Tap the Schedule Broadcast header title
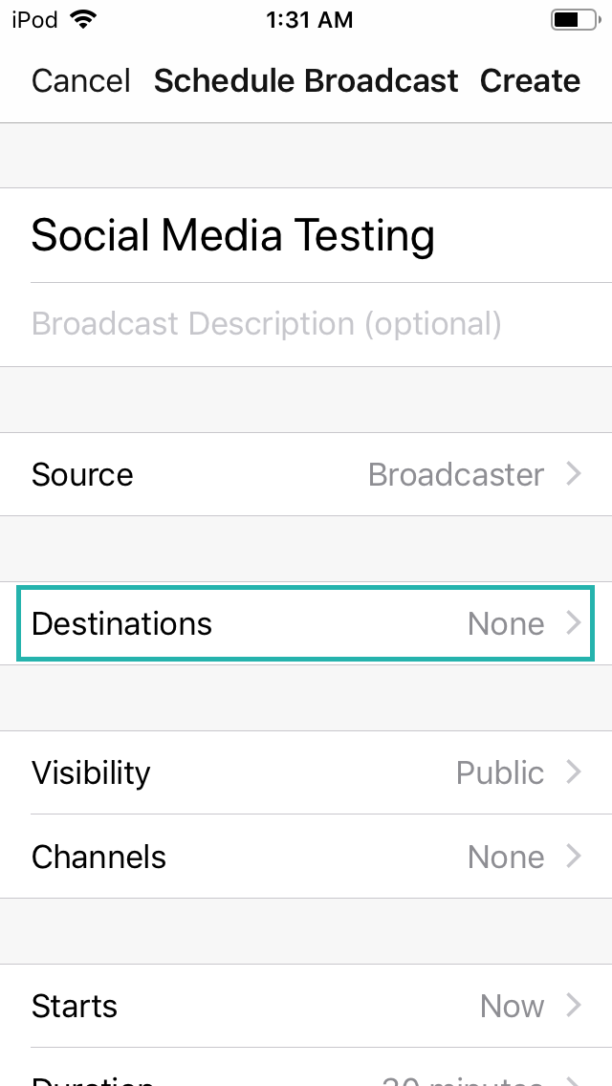 tap(306, 81)
